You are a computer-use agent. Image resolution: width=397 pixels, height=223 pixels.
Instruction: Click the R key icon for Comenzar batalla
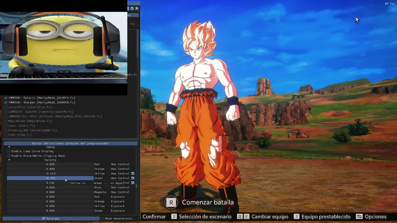coord(171,203)
